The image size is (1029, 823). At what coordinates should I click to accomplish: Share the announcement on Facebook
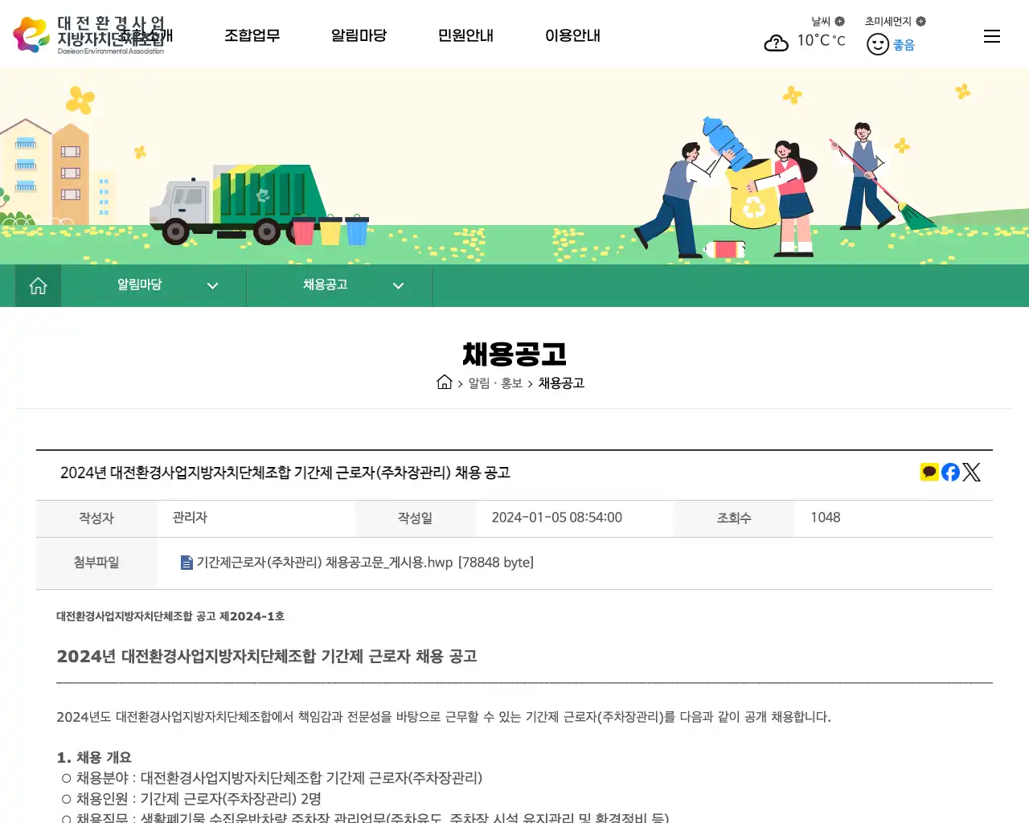click(950, 472)
